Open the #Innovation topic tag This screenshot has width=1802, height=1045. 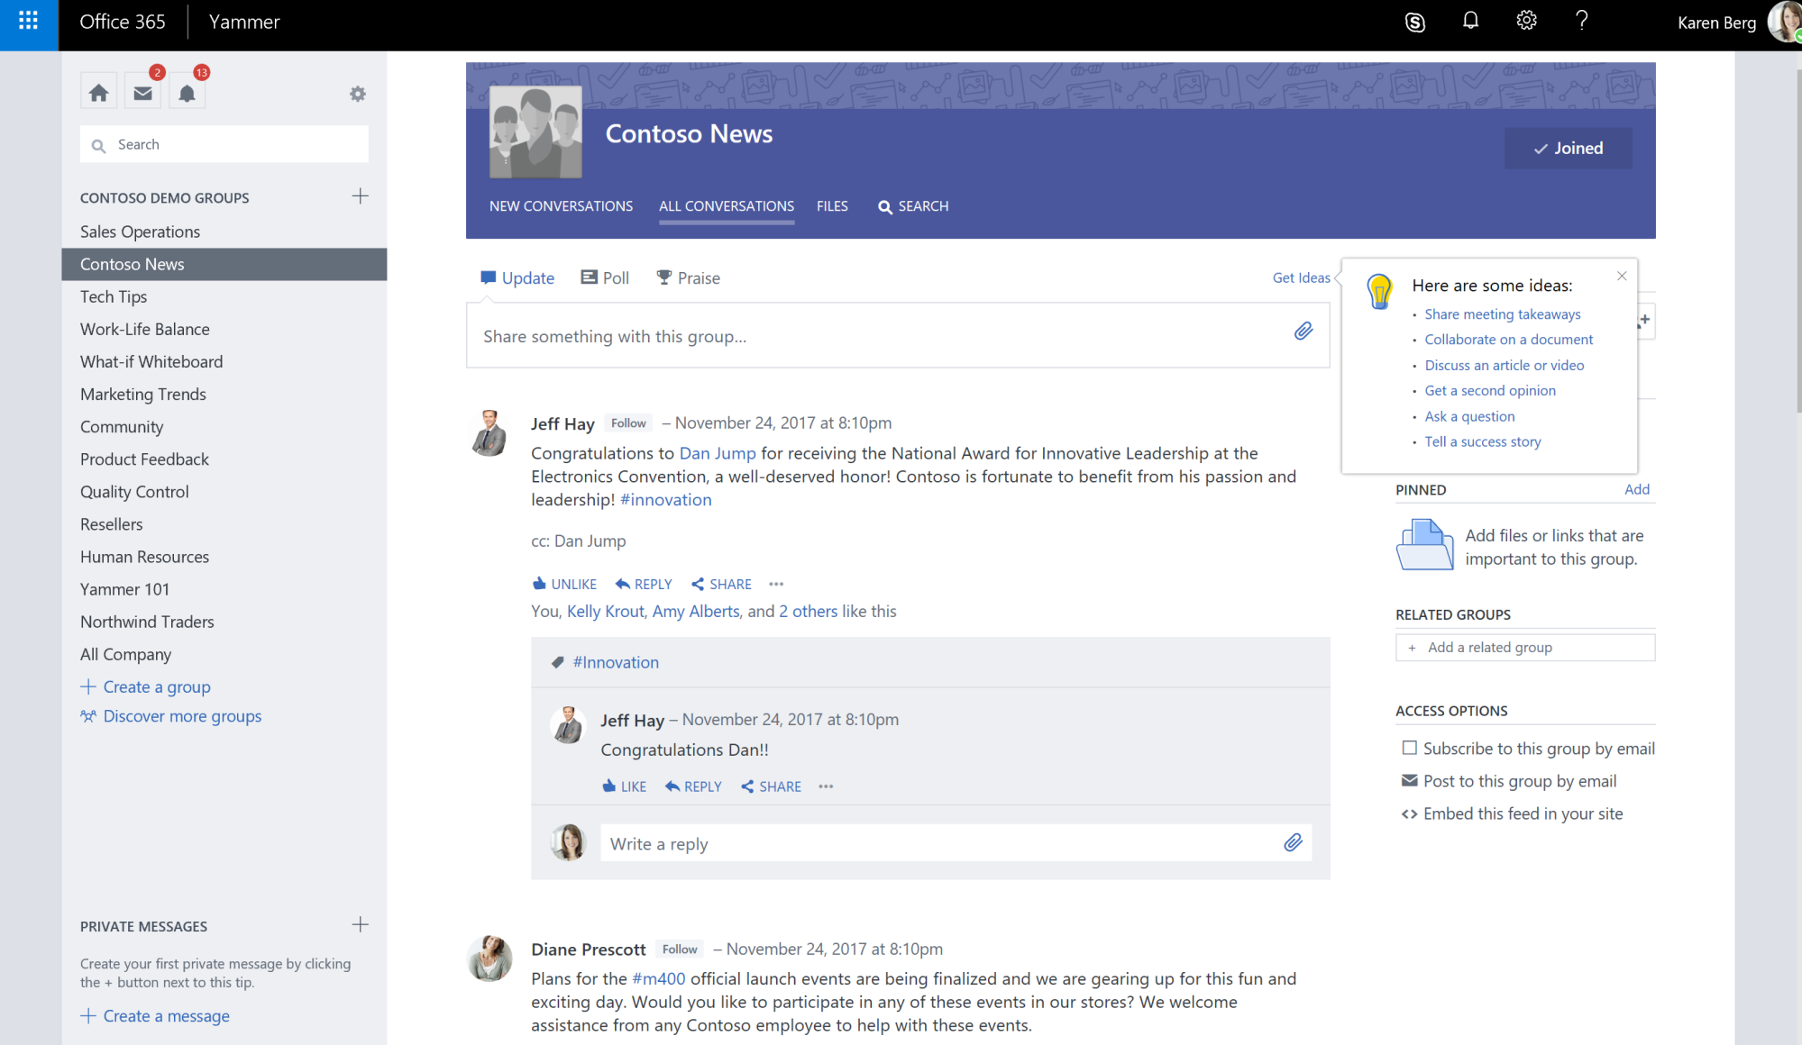click(x=616, y=662)
